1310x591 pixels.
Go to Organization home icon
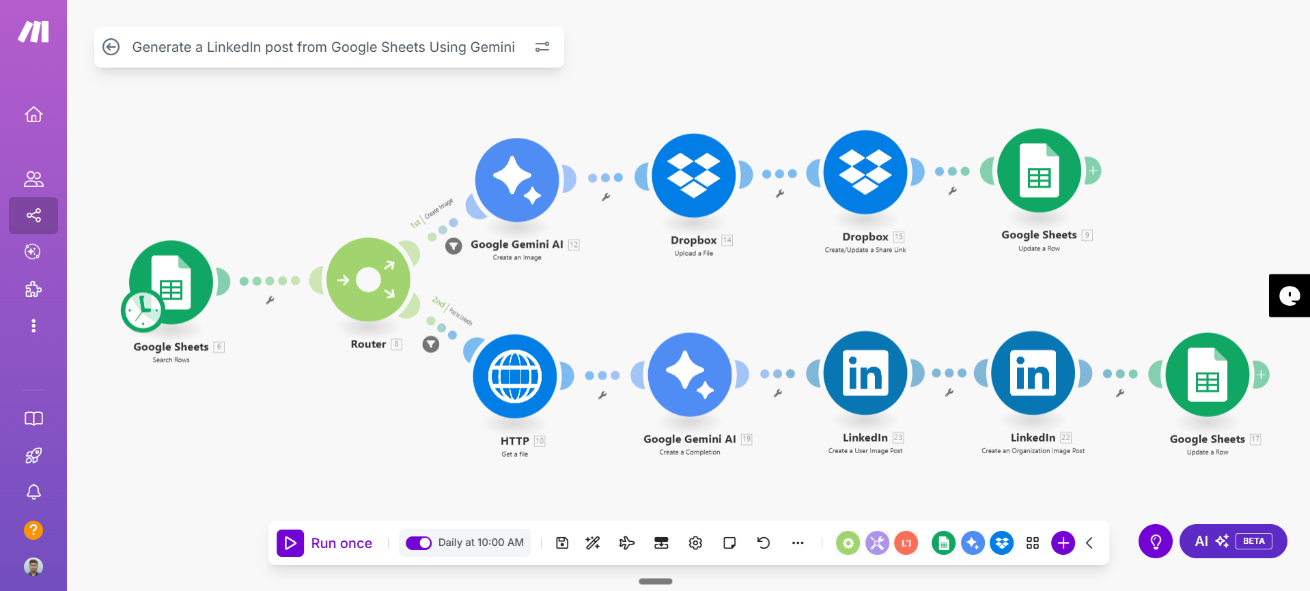33,115
